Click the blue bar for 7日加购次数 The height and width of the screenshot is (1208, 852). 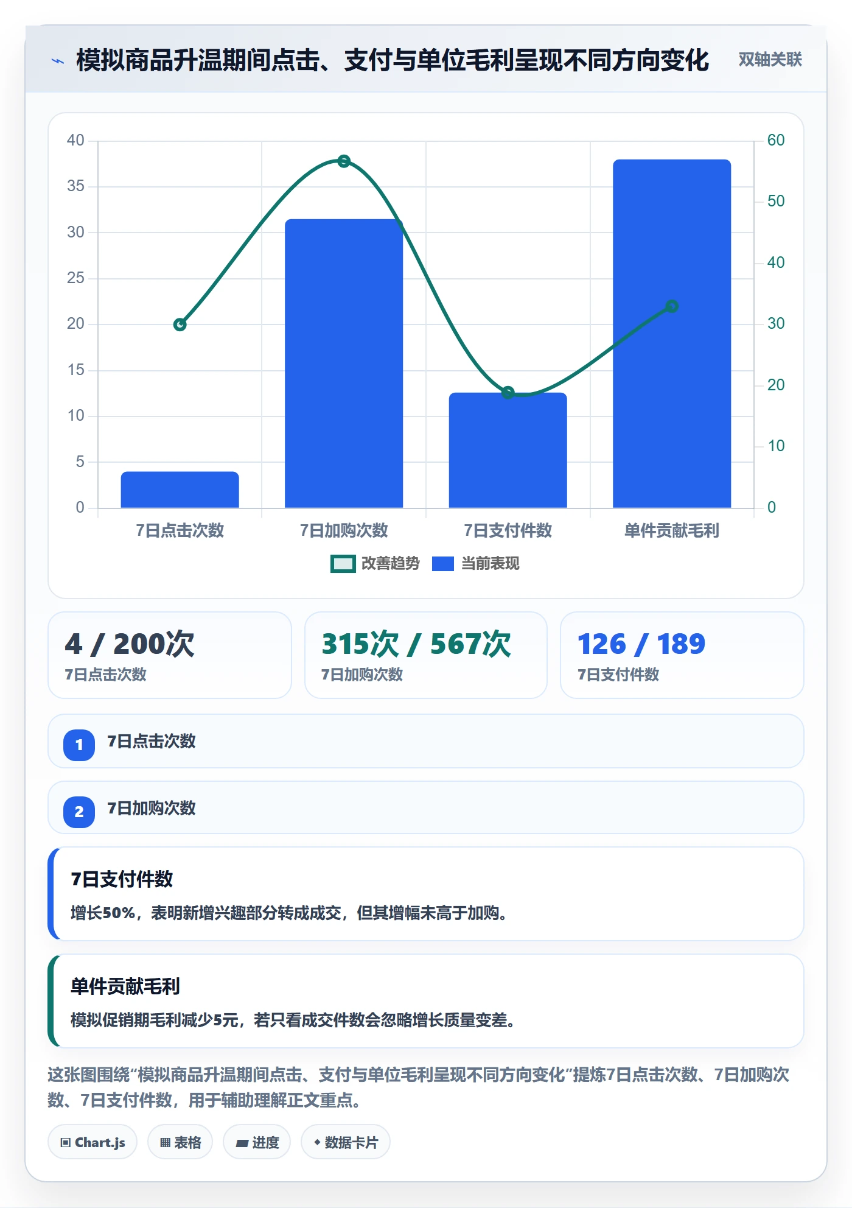tap(344, 363)
